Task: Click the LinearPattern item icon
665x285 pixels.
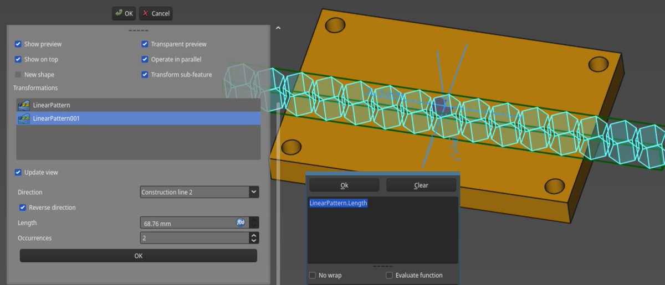Action: coord(24,105)
